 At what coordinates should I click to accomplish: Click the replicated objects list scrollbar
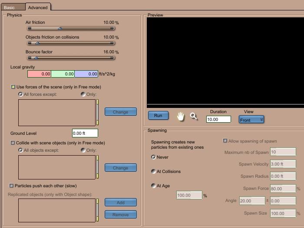point(98,210)
